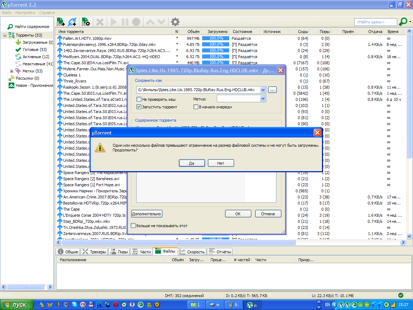This screenshot has width=413, height=310.
Task: Click the Stop torrent toolbar icon
Action: (136, 22)
